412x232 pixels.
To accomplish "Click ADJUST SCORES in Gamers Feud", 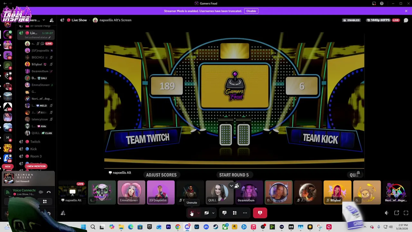I will [161, 175].
